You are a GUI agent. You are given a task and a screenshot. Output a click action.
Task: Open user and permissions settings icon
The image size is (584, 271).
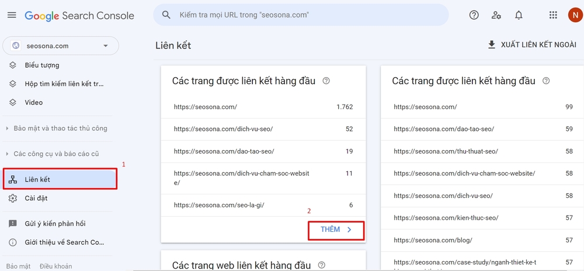(x=496, y=15)
